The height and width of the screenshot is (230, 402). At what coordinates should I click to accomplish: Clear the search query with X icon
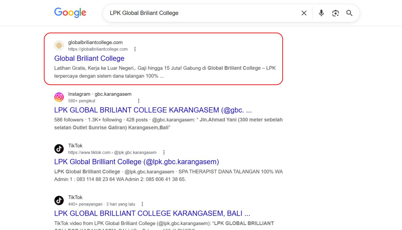click(x=304, y=13)
